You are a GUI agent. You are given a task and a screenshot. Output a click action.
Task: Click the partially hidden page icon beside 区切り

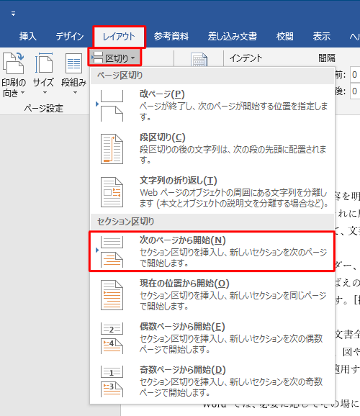click(199, 60)
